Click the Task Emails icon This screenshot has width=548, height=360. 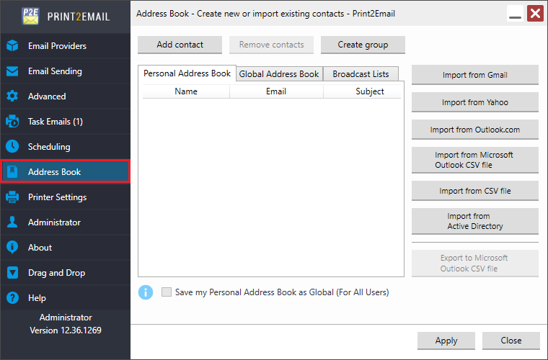12,122
